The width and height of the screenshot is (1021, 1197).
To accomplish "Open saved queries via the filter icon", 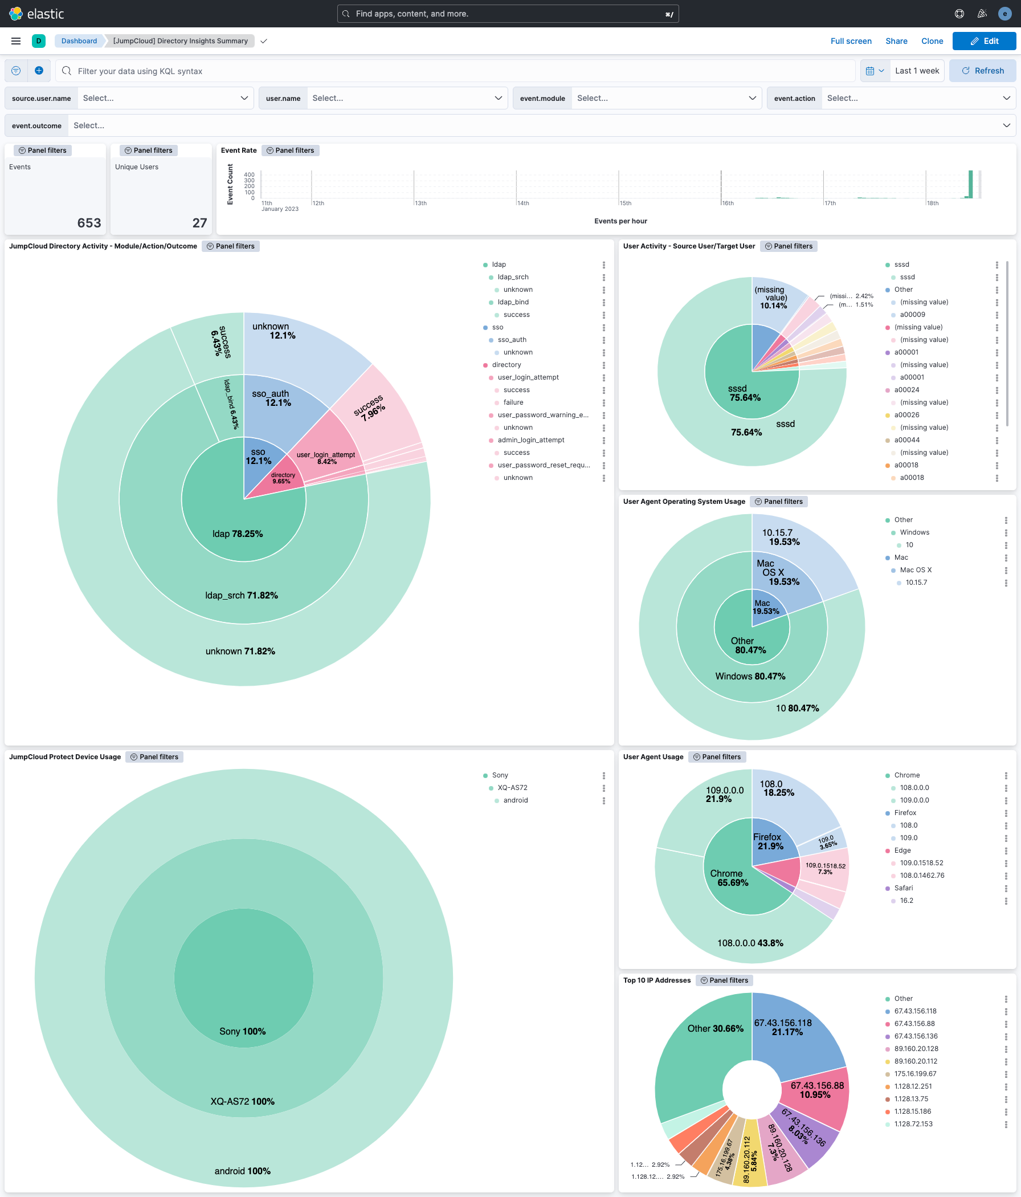I will [x=15, y=71].
